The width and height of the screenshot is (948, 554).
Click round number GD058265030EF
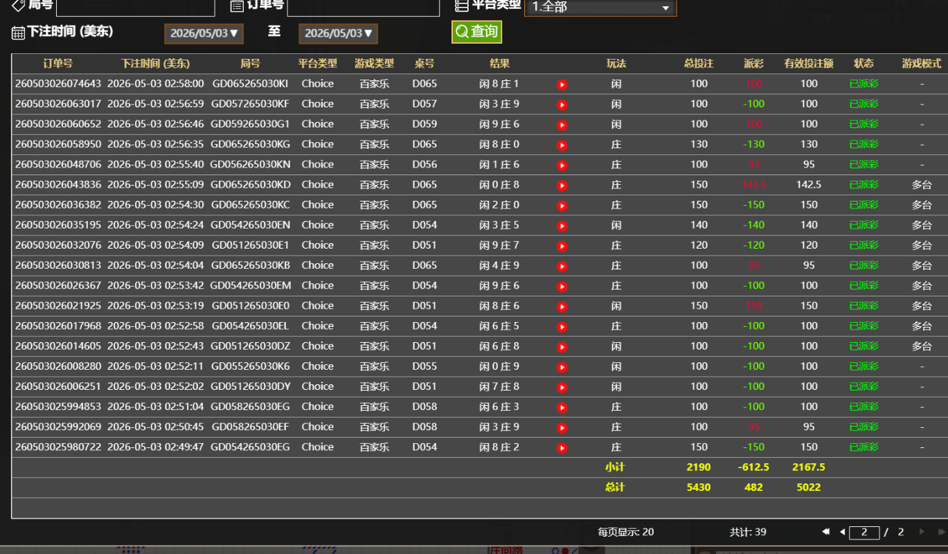point(251,427)
